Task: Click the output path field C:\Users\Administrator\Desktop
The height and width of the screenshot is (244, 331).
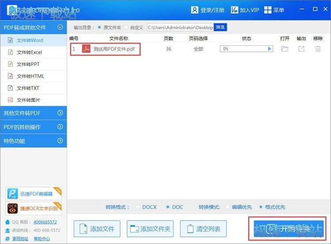Action: pos(180,27)
